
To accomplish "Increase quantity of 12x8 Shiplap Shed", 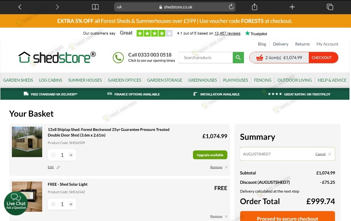I will pos(71,155).
